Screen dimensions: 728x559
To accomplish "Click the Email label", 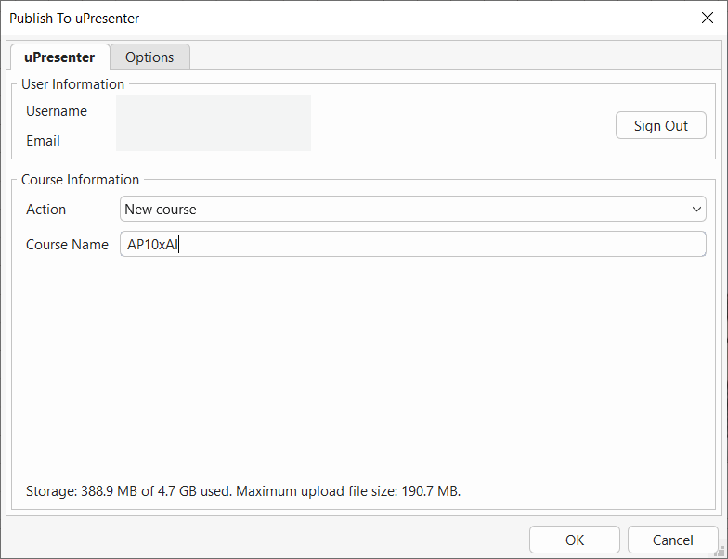I will pos(43,141).
